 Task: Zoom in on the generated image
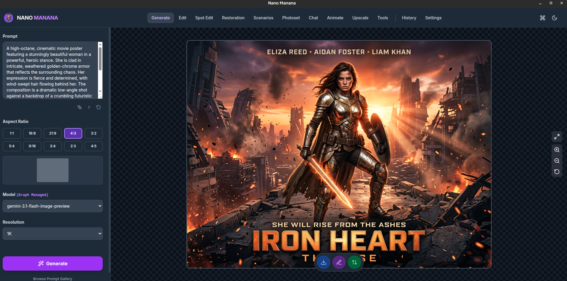pyautogui.click(x=557, y=150)
